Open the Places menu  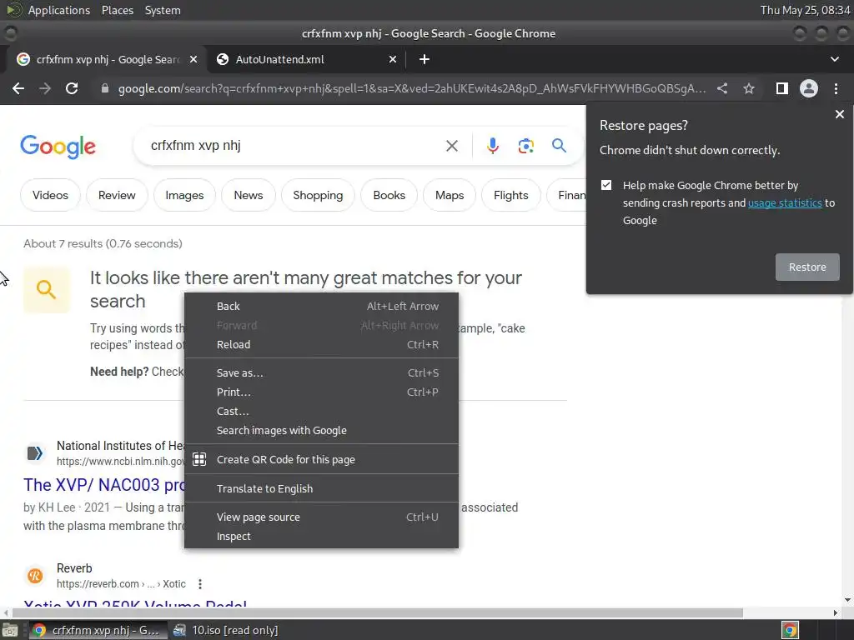(117, 10)
